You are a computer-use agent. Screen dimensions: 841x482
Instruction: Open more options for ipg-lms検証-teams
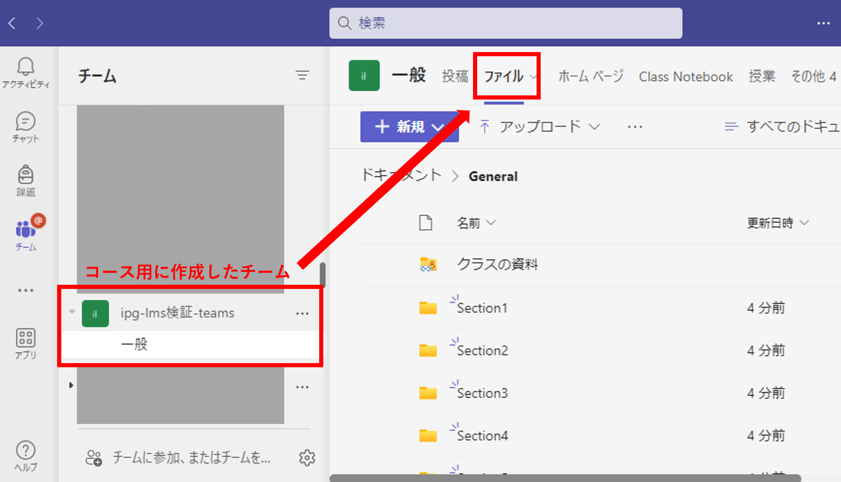point(302,313)
